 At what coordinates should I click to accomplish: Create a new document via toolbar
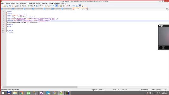[x=3, y=6]
